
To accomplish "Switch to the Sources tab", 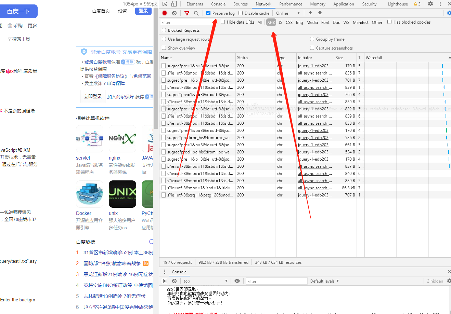I will 240,4.
